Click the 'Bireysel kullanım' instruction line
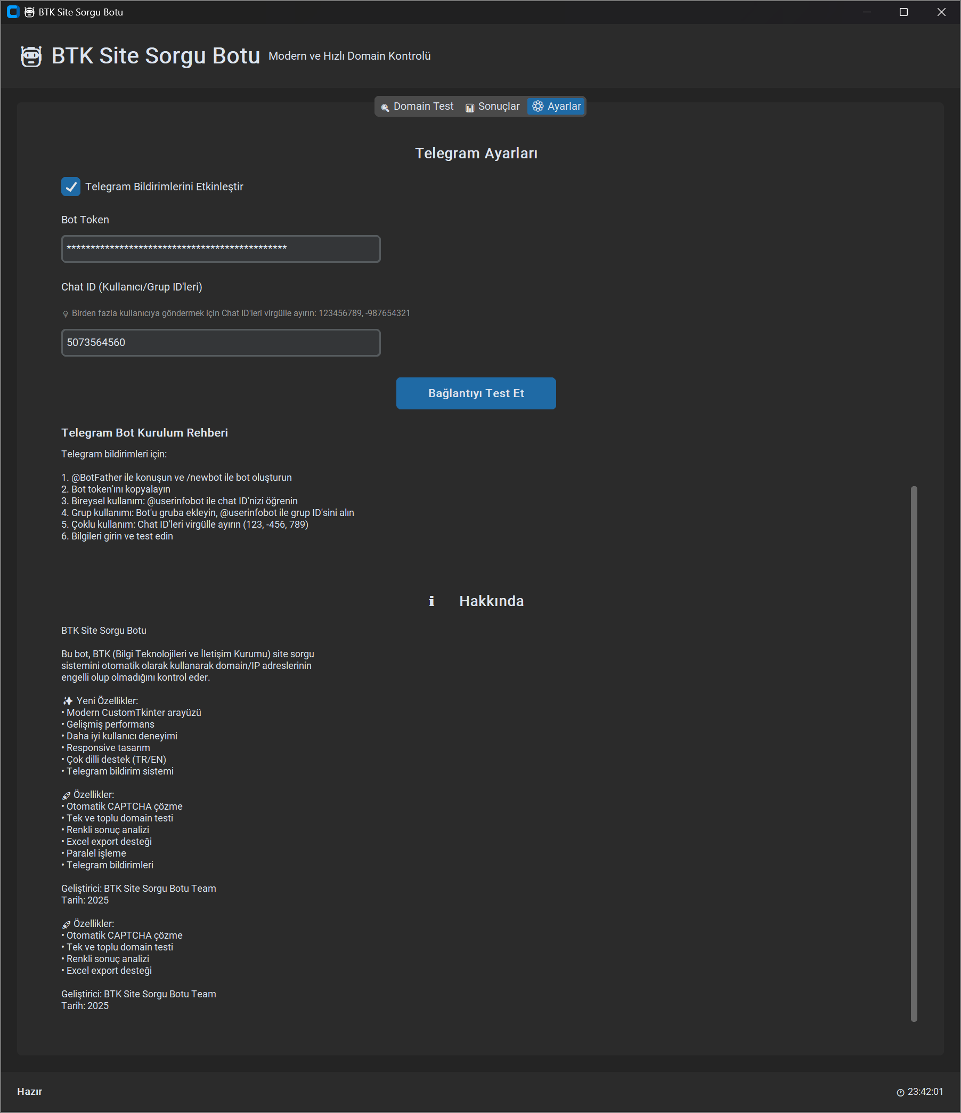This screenshot has width=961, height=1113. (180, 501)
